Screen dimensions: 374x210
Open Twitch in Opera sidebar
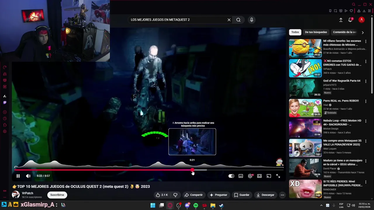pyautogui.click(x=5, y=102)
